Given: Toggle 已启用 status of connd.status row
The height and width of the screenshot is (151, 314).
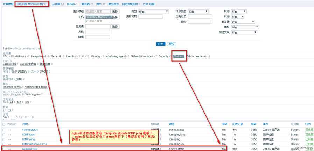Looking at the screenshot, I should point(309,130).
